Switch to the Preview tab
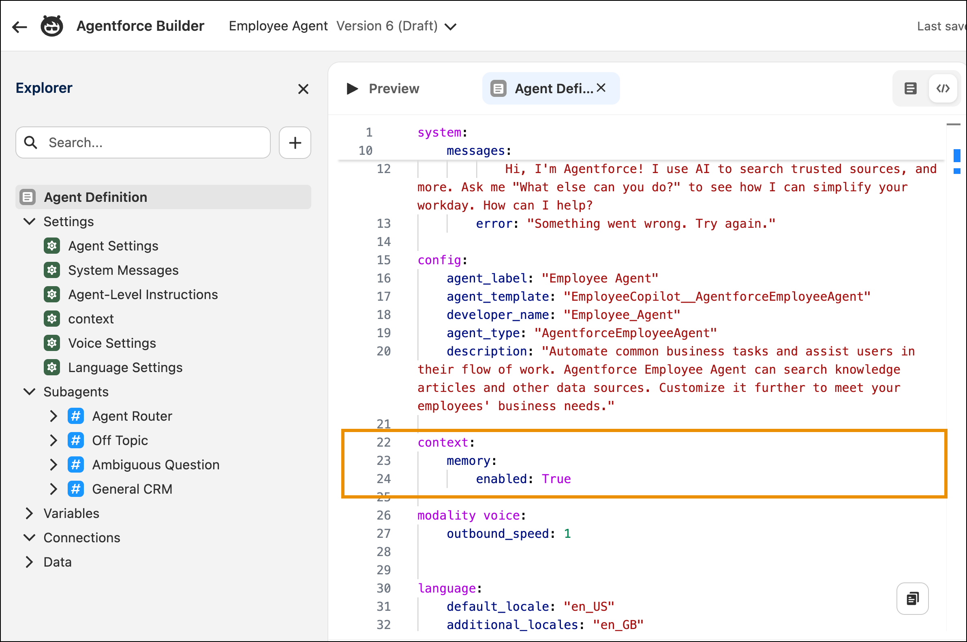 (383, 88)
